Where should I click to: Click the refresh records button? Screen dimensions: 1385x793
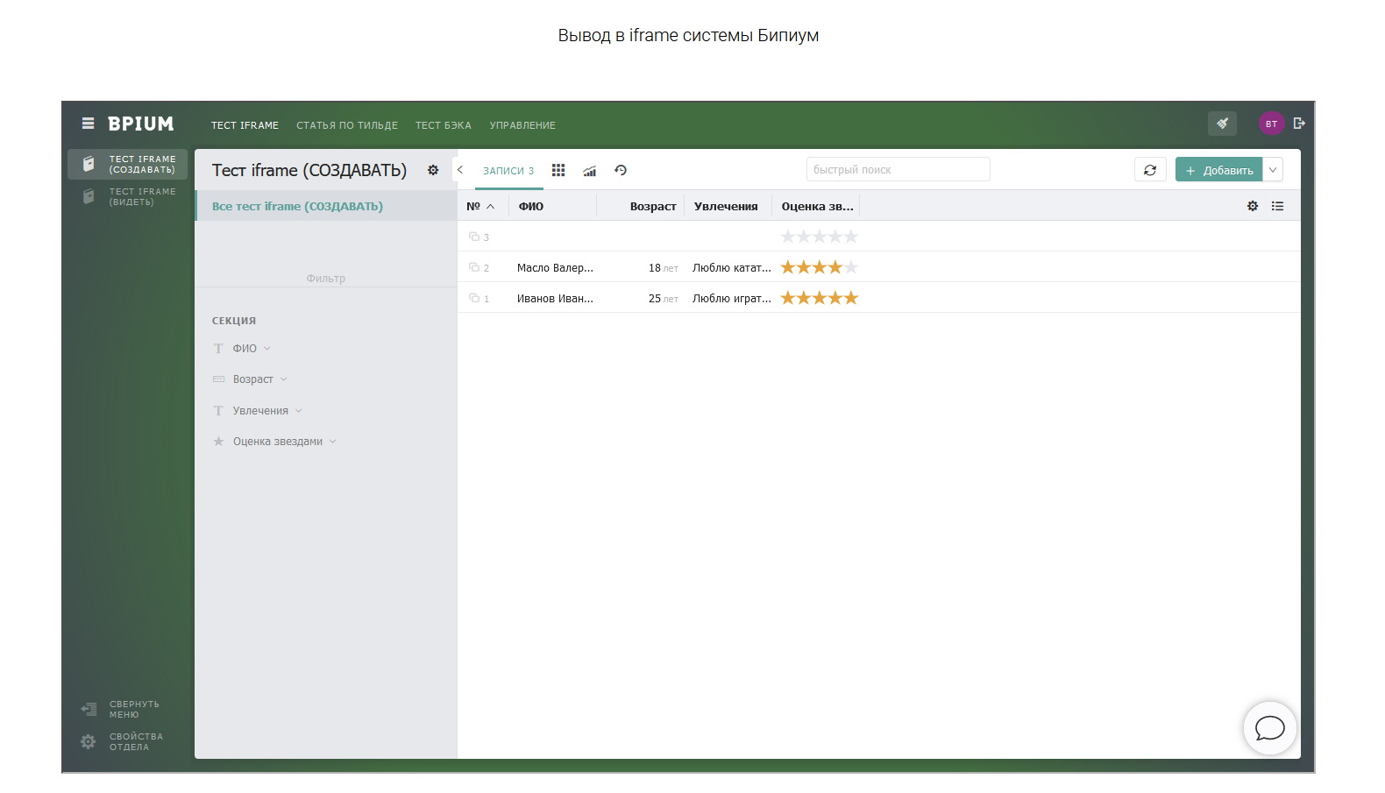(x=1150, y=170)
